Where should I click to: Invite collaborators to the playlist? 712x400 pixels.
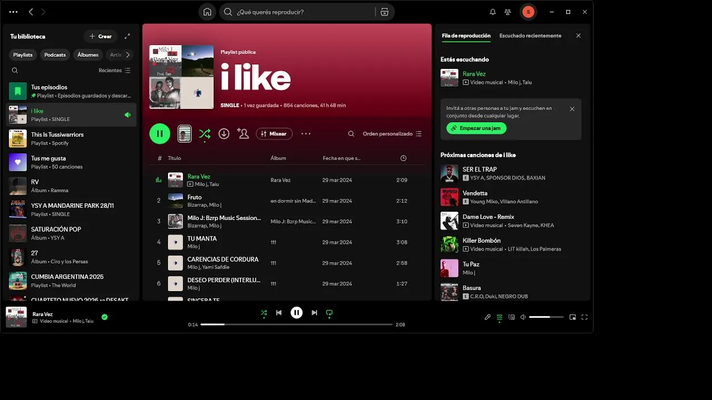point(243,133)
